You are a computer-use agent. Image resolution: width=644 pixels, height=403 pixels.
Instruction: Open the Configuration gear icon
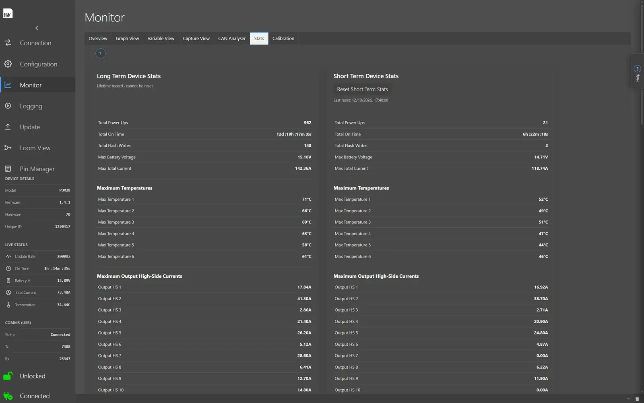[8, 64]
